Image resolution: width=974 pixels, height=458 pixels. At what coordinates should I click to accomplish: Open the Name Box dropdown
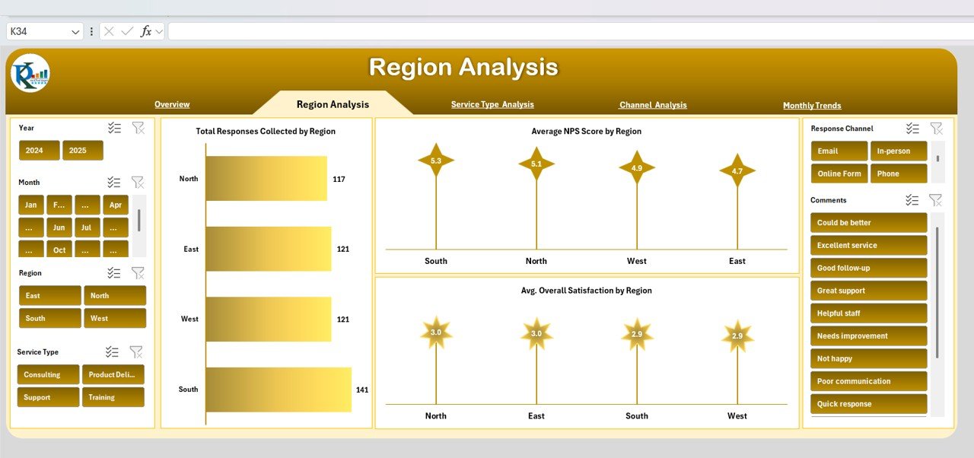click(77, 31)
